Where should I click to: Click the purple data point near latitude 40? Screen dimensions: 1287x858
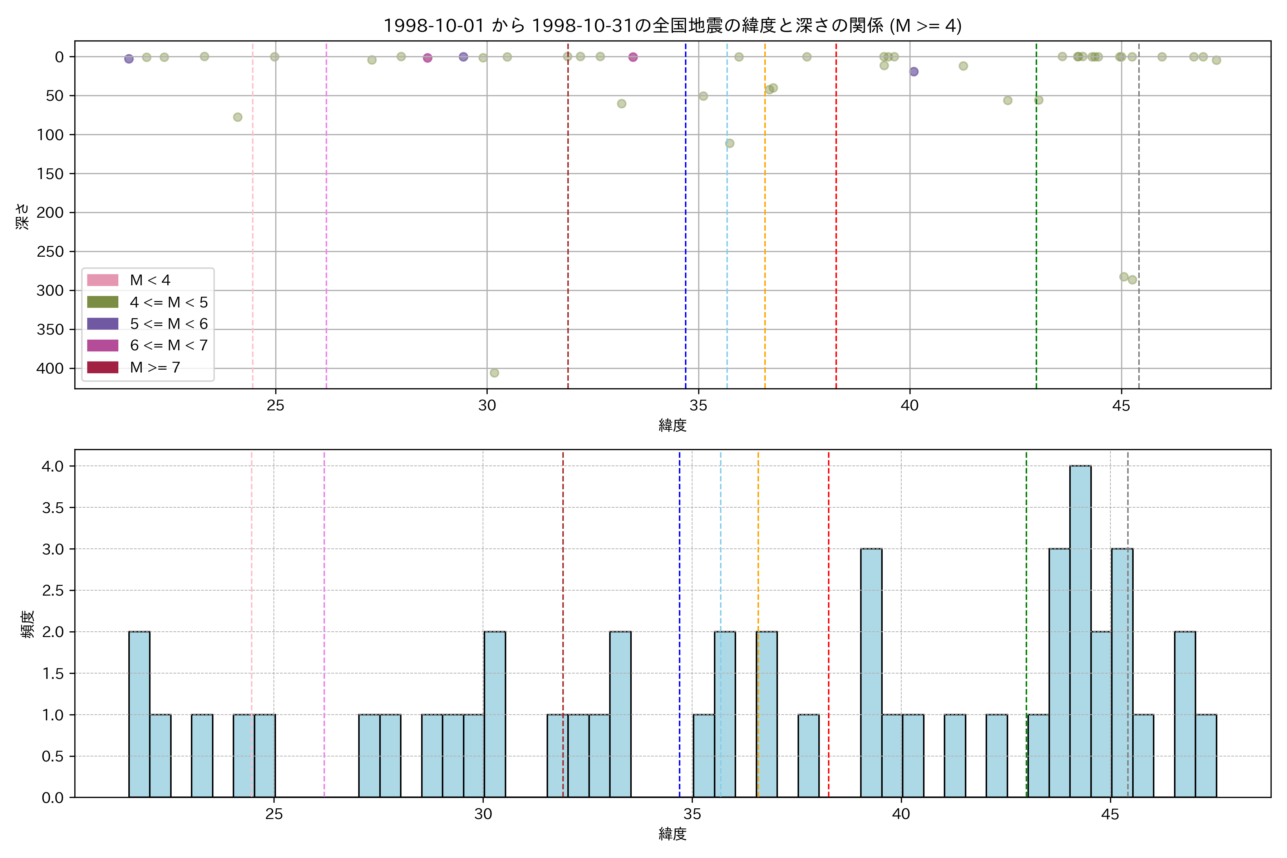914,72
